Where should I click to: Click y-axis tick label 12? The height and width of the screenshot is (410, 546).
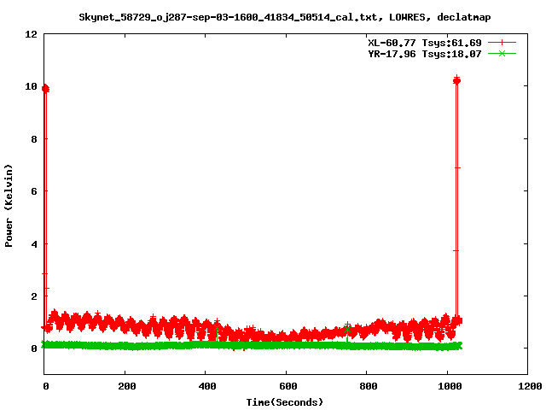(x=31, y=34)
